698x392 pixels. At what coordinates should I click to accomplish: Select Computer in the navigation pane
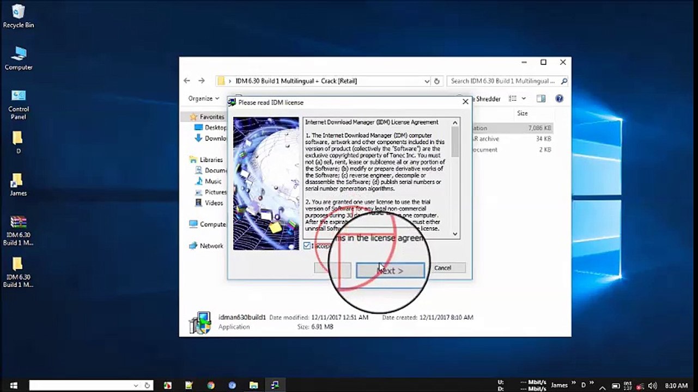coord(208,224)
